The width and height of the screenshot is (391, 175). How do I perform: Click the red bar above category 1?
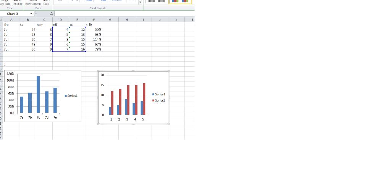point(112,103)
